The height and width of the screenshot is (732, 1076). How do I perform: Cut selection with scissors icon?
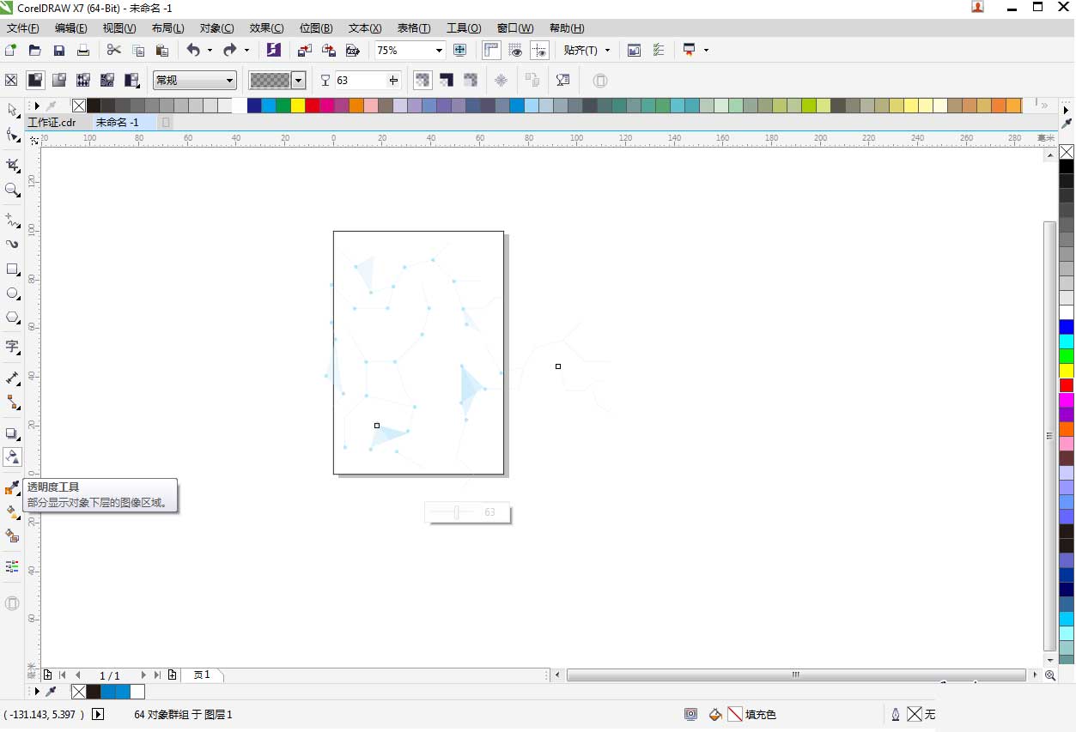point(113,50)
